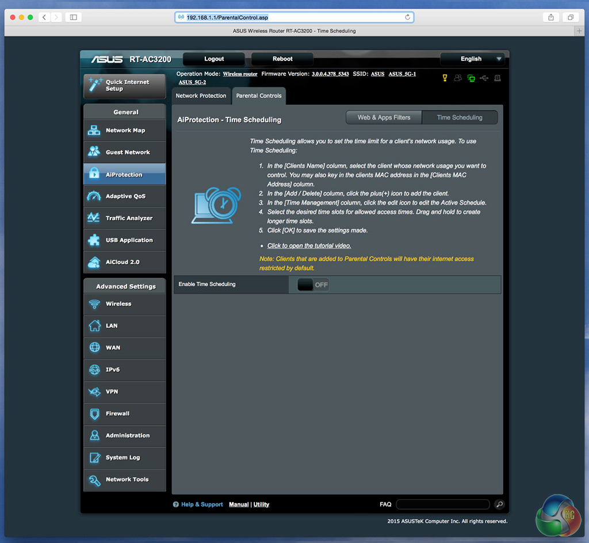Click the guest network status icon in header

(x=457, y=78)
